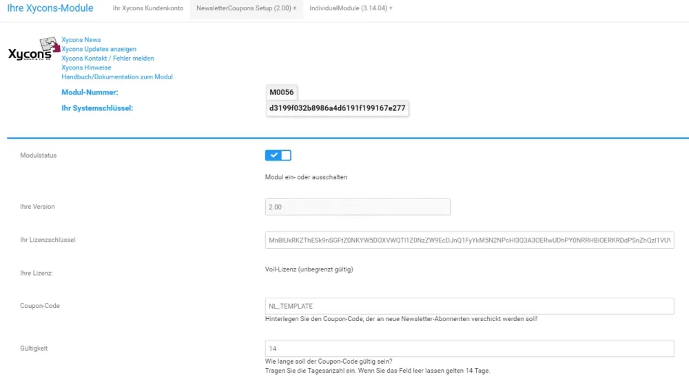The height and width of the screenshot is (381, 689).
Task: Open Xycons Updates anzeigen link
Action: coord(99,49)
